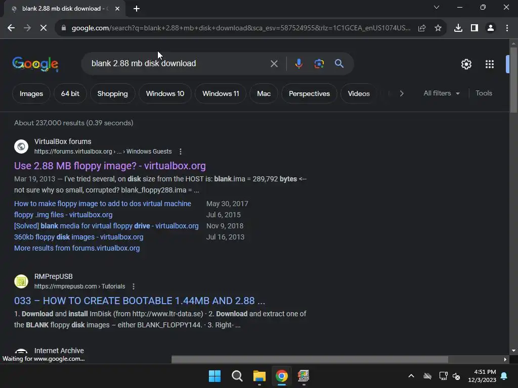
Task: Open 'floppy .img files - virtualbox.org' link
Action: (63, 215)
